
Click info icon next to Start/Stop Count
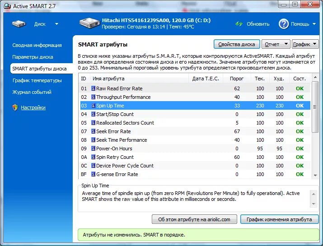(93, 114)
